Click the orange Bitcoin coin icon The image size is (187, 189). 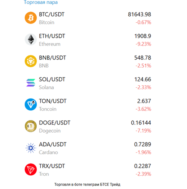tap(31, 18)
